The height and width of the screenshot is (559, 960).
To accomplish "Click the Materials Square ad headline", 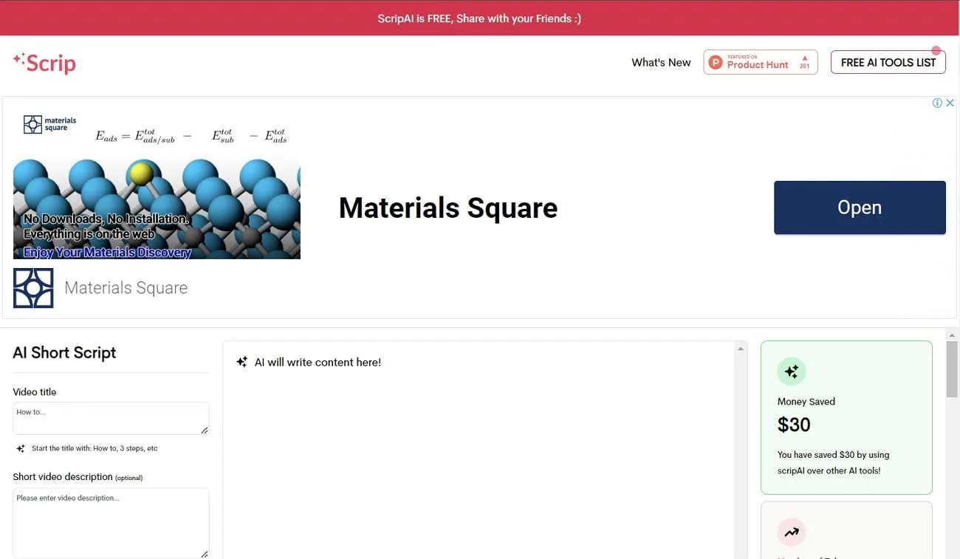I will coord(448,208).
